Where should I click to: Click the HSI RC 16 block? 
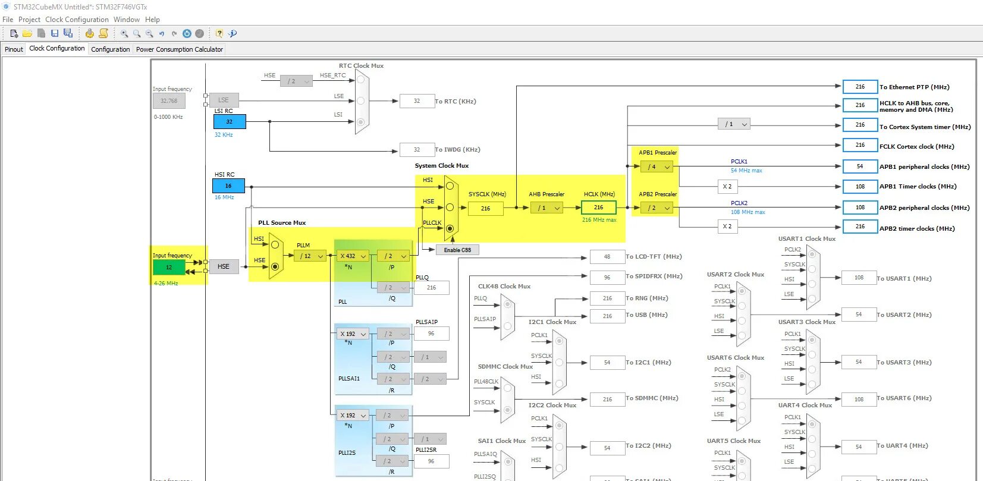click(x=228, y=186)
